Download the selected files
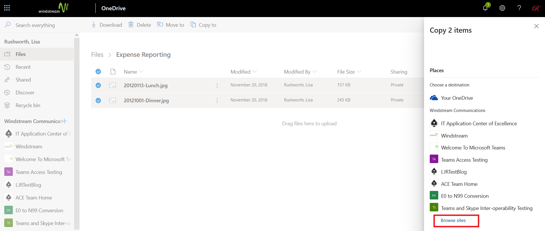This screenshot has width=545, height=231. (106, 25)
